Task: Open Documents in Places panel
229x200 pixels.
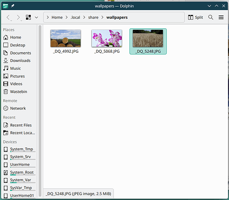Action: pyautogui.click(x=20, y=53)
